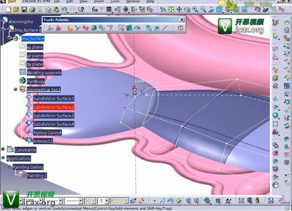The image size is (292, 211).
Task: Open the Insert menu
Action: coord(99,2)
